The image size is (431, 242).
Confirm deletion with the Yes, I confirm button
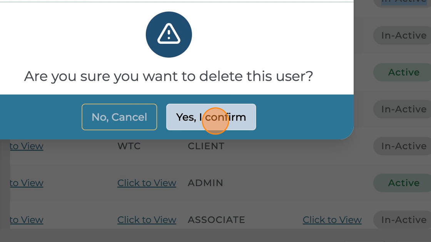point(211,117)
